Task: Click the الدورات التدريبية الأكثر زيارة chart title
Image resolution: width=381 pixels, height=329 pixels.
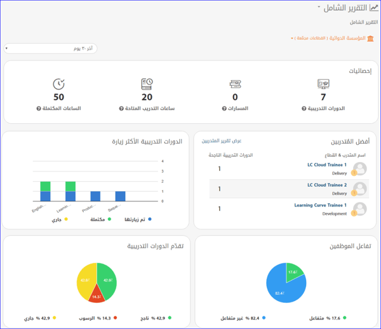Action: (x=147, y=142)
